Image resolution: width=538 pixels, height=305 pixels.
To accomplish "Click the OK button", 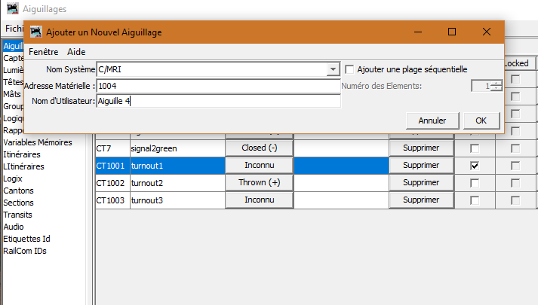I will (481, 120).
